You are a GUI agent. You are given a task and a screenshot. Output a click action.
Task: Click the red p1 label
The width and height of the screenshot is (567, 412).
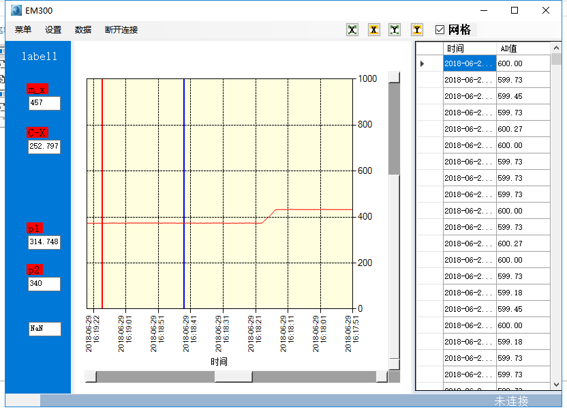(x=35, y=228)
